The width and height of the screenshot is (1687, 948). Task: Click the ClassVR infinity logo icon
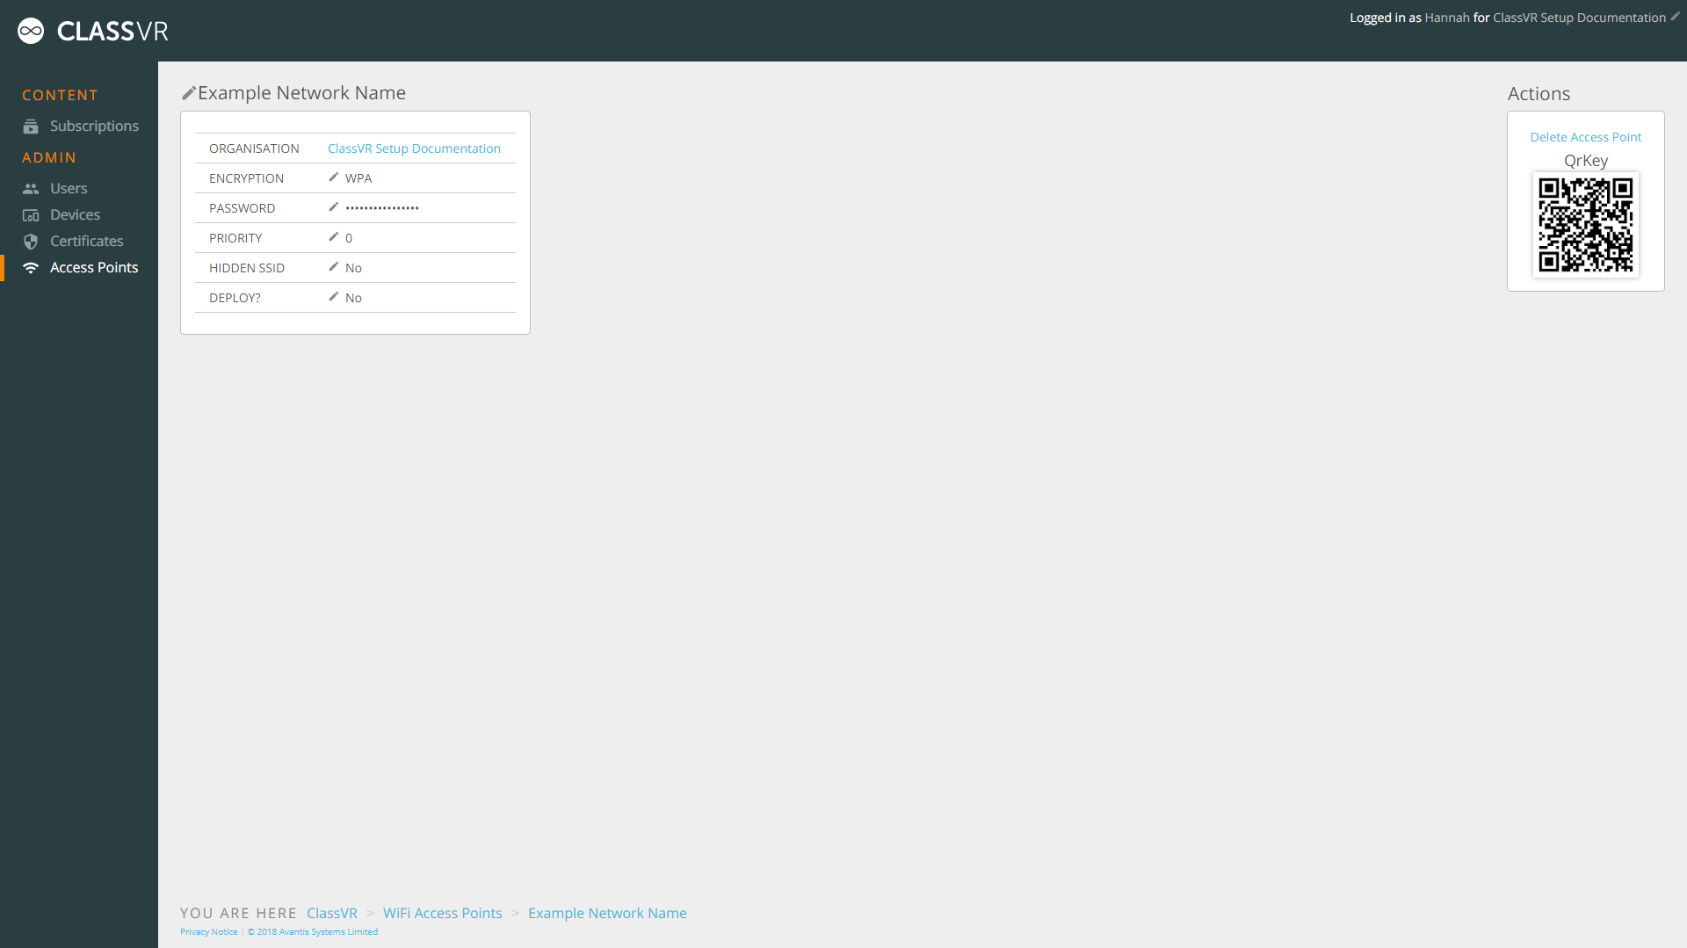pos(31,31)
